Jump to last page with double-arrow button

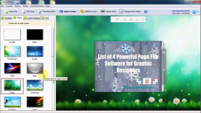click(164, 52)
